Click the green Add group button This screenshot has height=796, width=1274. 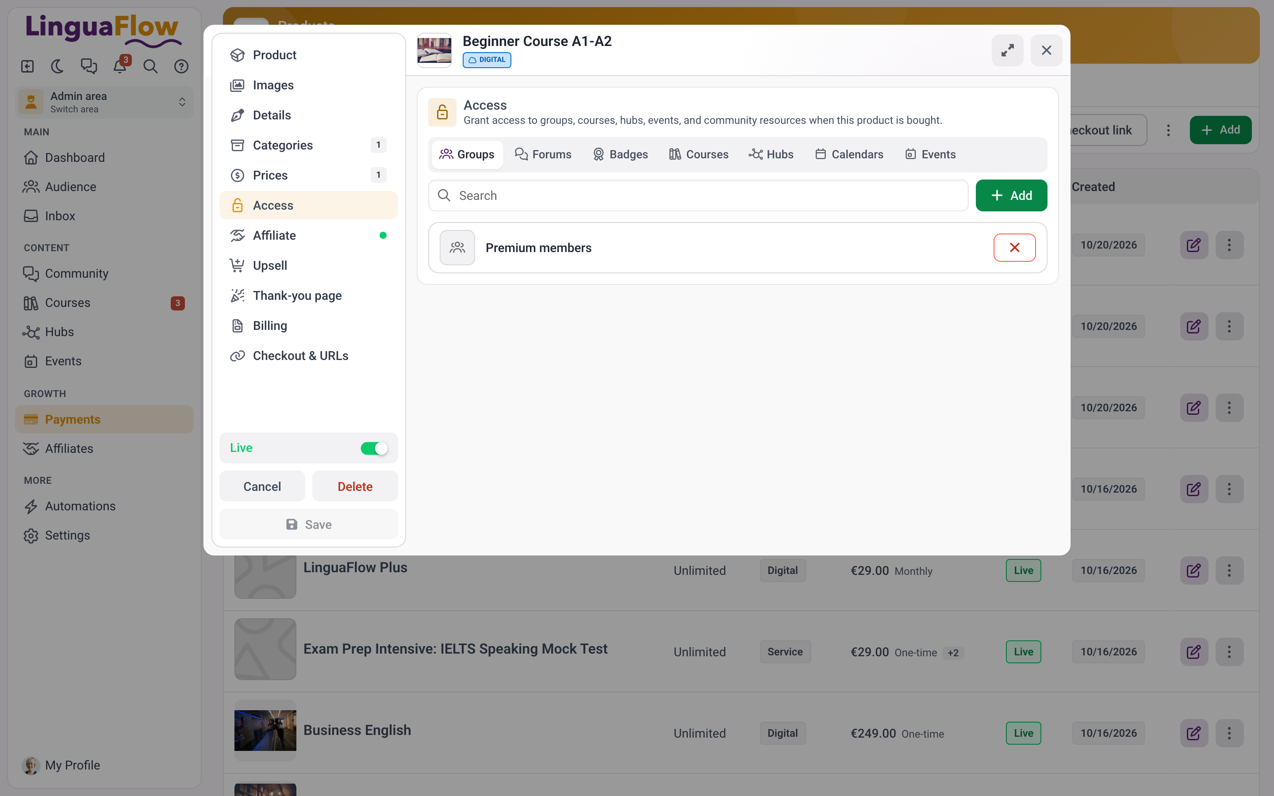pos(1011,195)
